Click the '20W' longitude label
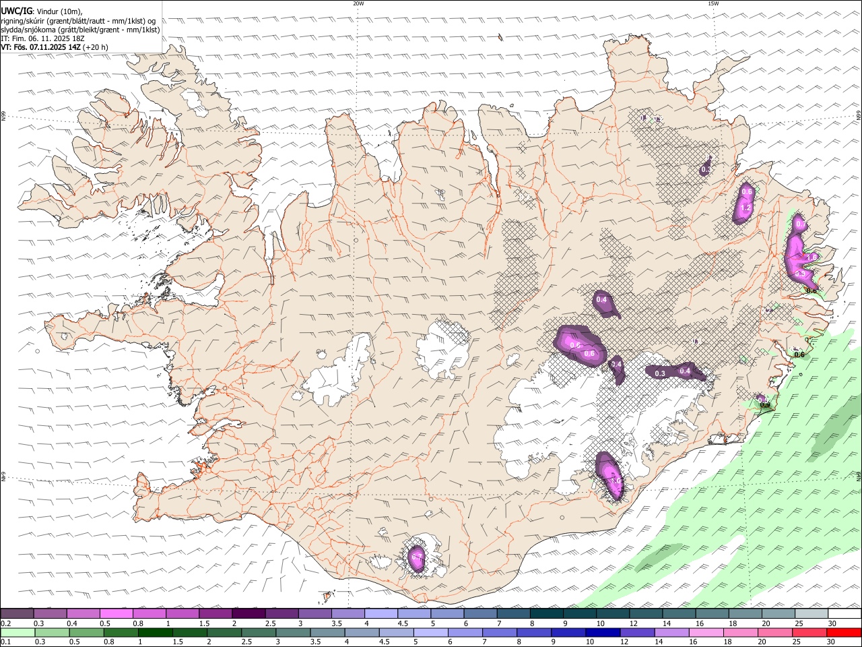The image size is (862, 647). [x=358, y=3]
